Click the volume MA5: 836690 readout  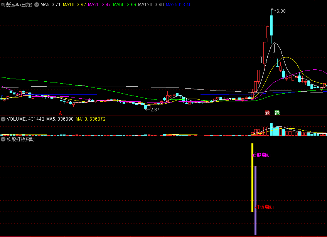[x=60, y=119]
